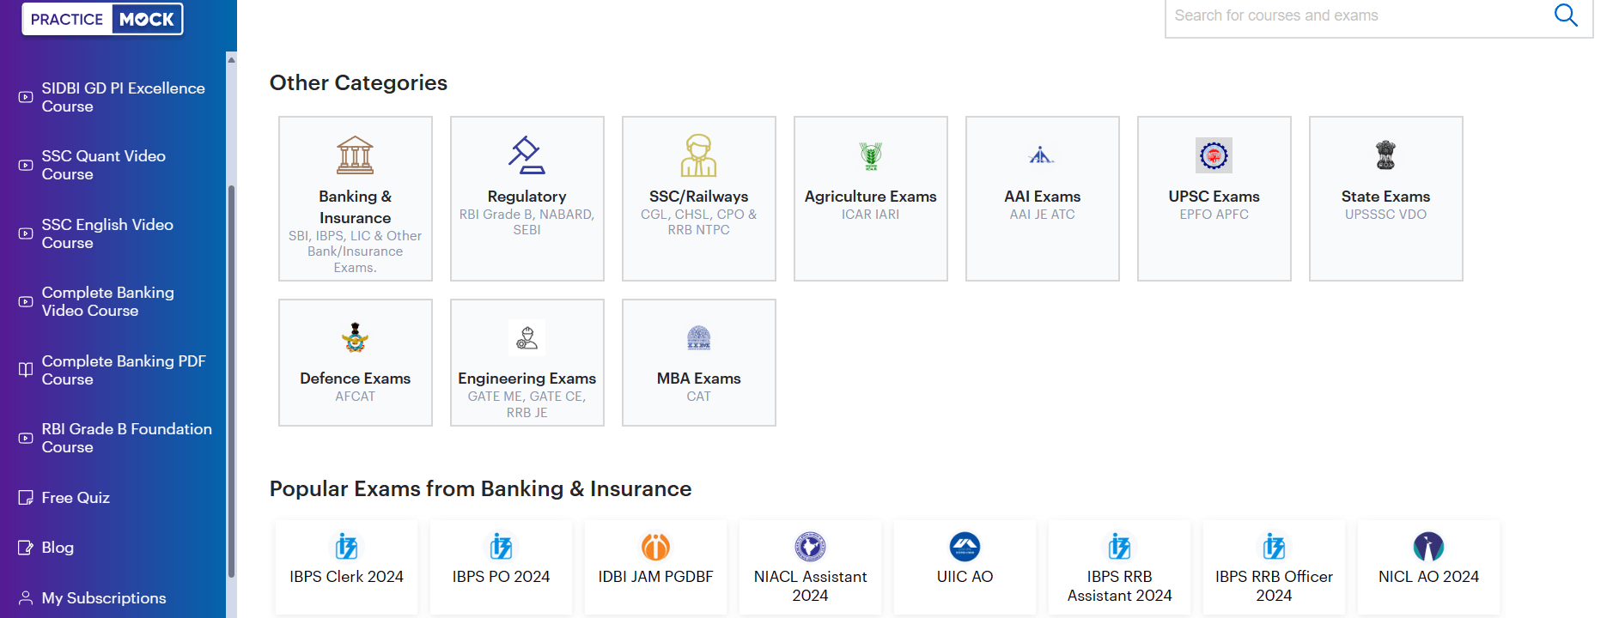The width and height of the screenshot is (1613, 618).
Task: Type in the courses and exams search field
Action: [1357, 15]
